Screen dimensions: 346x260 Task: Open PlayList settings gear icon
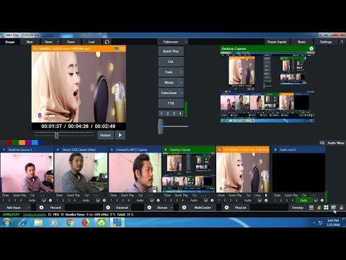pyautogui.click(x=226, y=207)
